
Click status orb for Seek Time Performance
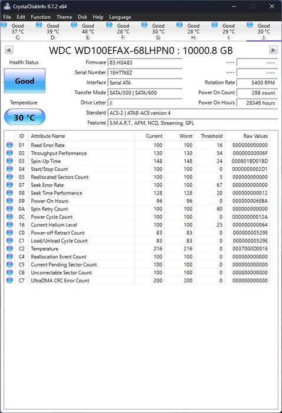tap(9, 193)
